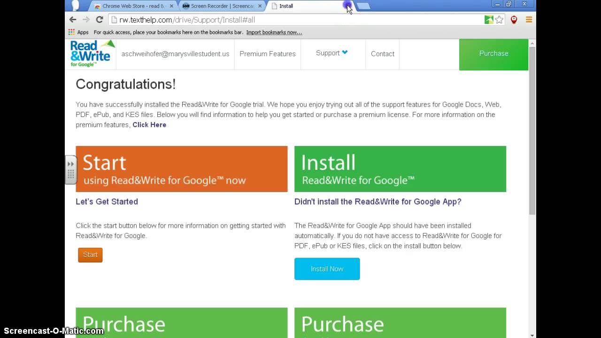Viewport: 601px width, 338px height.
Task: Switch to the Chrome Web Store tab
Action: pos(134,6)
